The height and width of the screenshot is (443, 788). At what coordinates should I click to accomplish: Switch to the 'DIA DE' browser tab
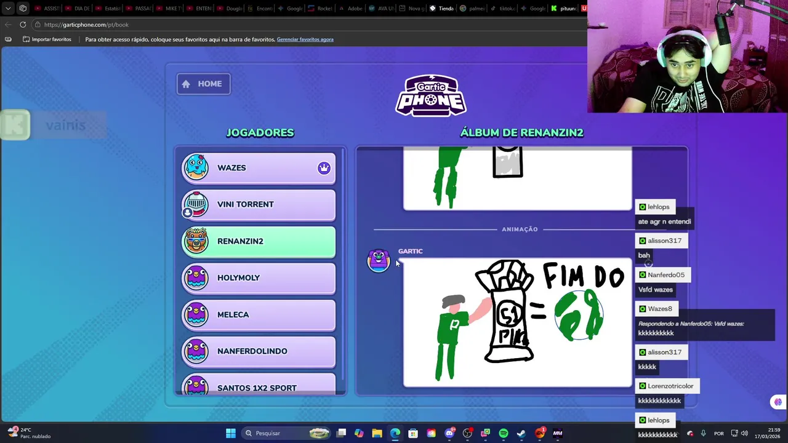click(77, 9)
